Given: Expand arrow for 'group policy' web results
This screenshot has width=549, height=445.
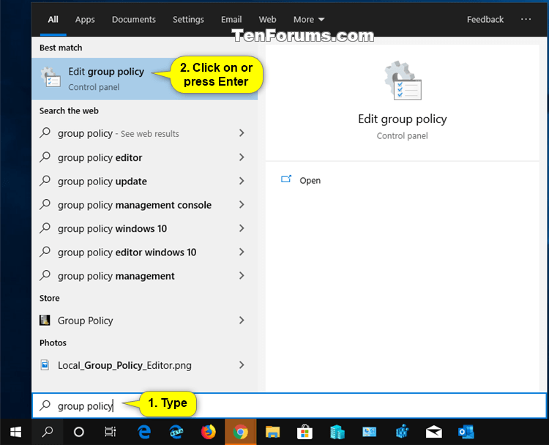Looking at the screenshot, I should (x=242, y=133).
